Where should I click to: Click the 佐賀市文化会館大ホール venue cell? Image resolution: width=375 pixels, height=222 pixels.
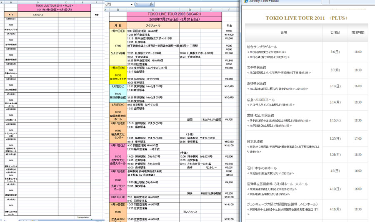pyautogui.click(x=118, y=162)
